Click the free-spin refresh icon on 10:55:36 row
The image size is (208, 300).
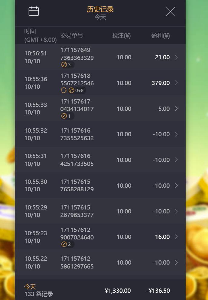pyautogui.click(x=63, y=90)
